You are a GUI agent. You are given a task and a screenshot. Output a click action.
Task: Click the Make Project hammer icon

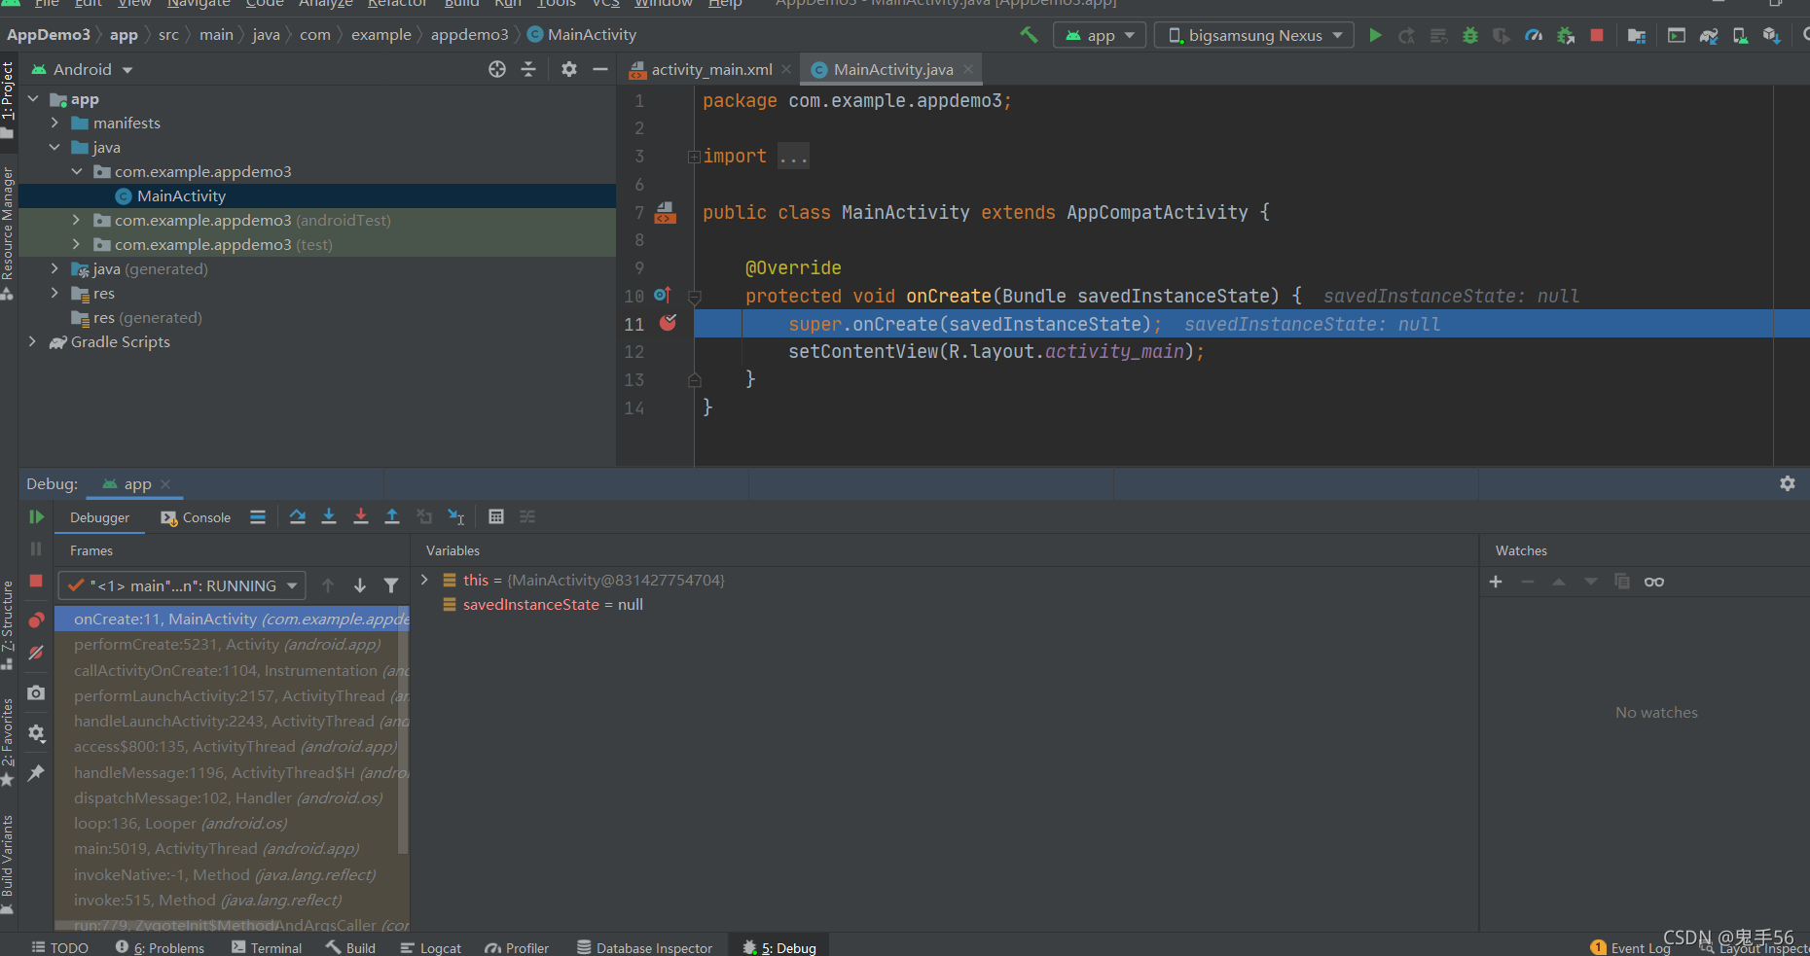pos(1029,35)
